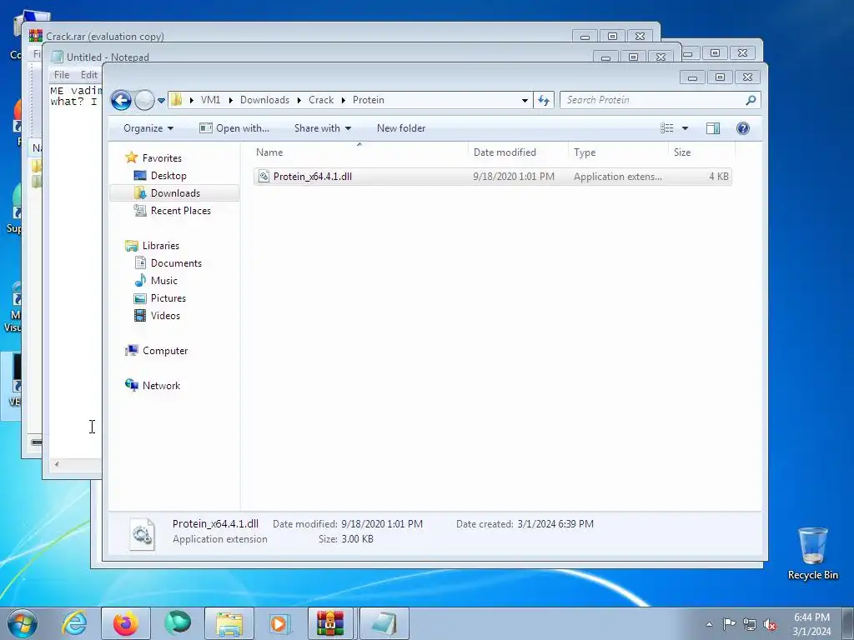Click the muted volume tray icon
The height and width of the screenshot is (640, 854).
click(770, 624)
